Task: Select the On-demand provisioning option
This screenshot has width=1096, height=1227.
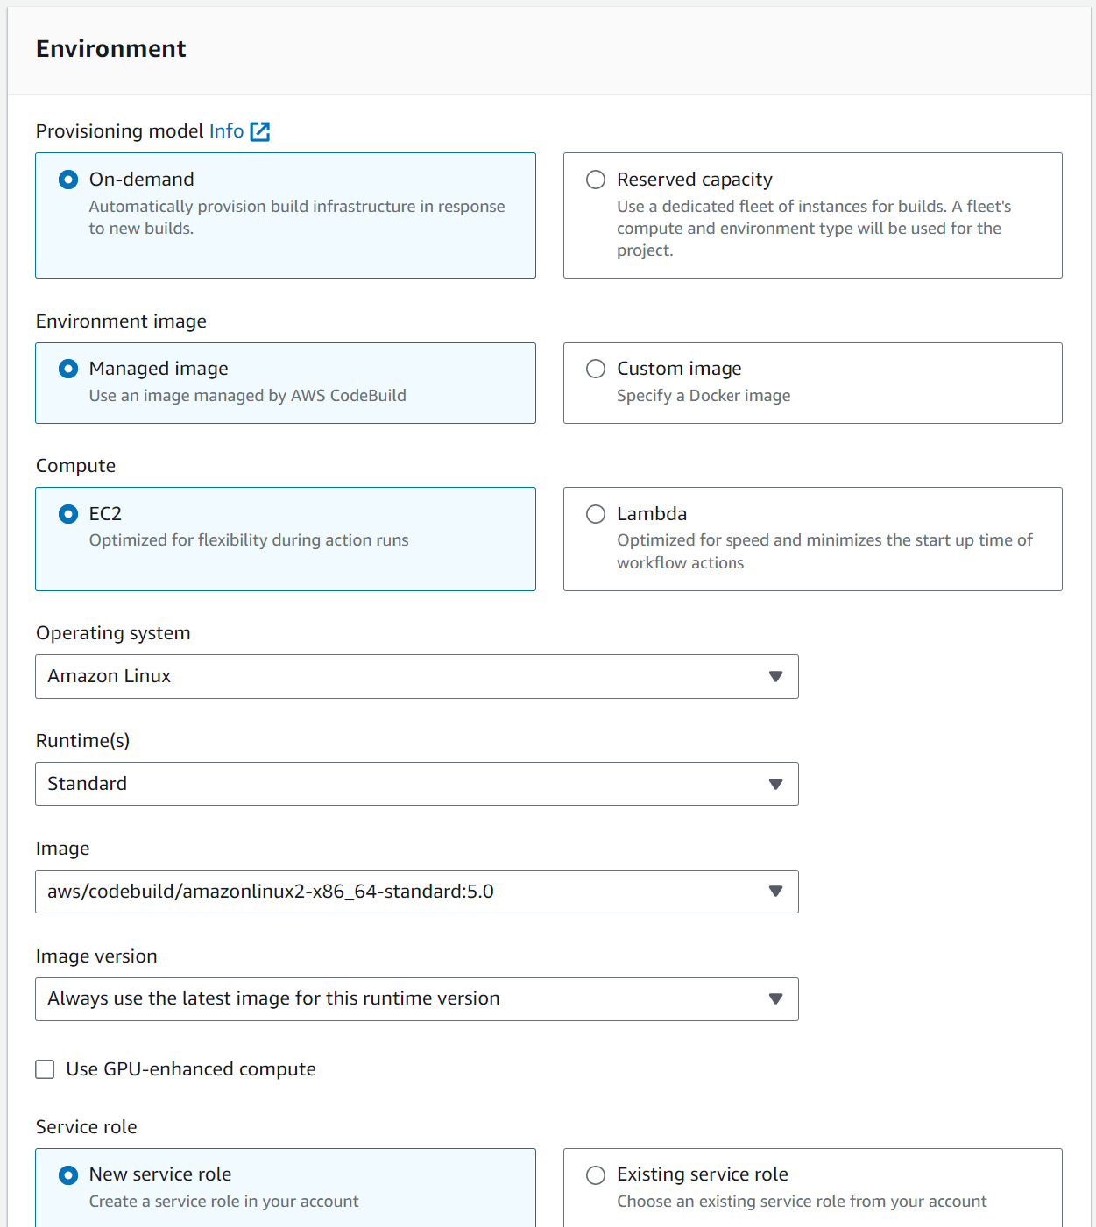Action: click(x=68, y=180)
